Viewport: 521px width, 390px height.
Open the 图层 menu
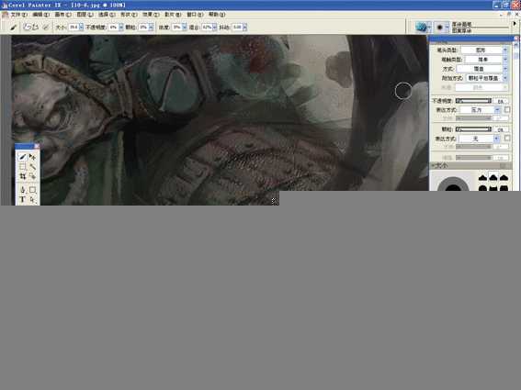click(x=85, y=15)
